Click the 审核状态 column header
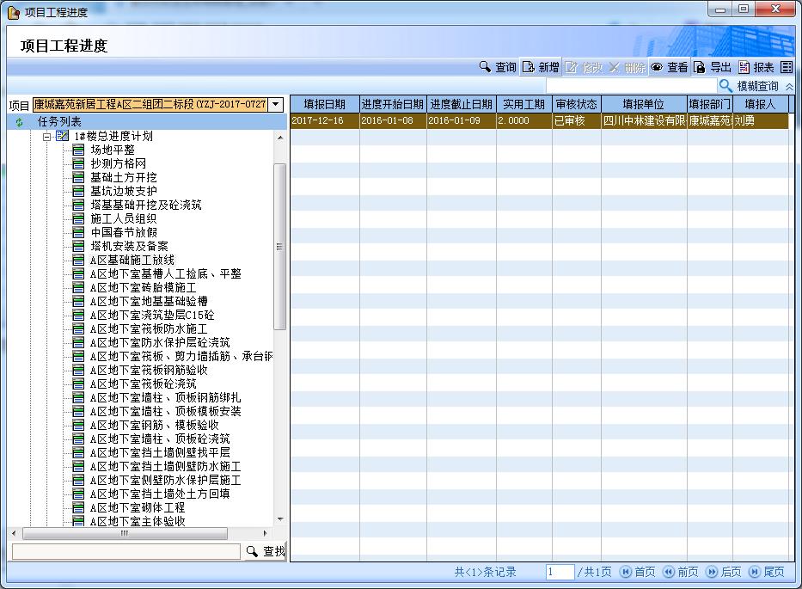The height and width of the screenshot is (589, 802). click(x=576, y=104)
